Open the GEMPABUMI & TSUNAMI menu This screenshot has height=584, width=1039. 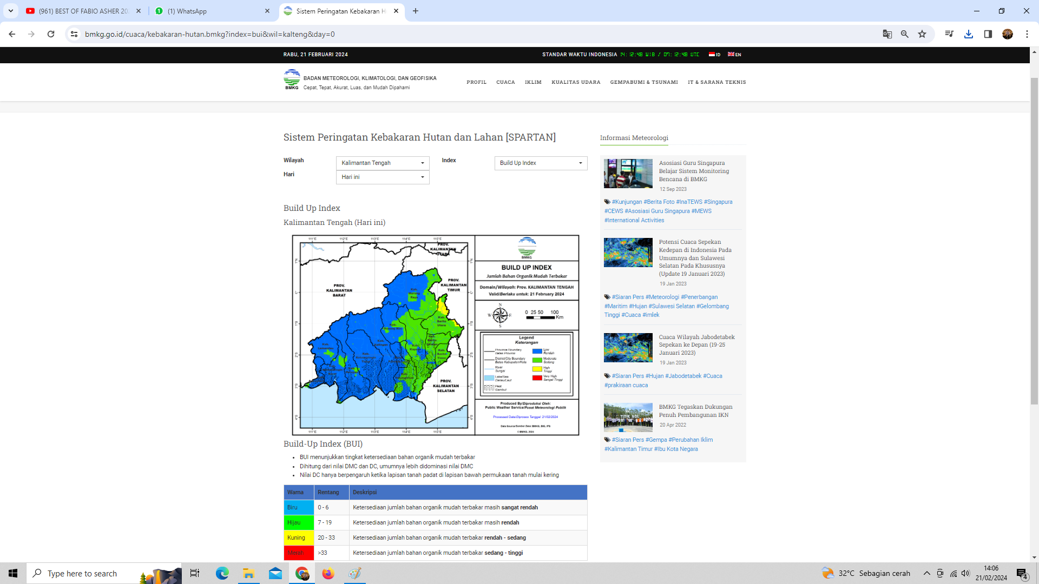pos(644,82)
